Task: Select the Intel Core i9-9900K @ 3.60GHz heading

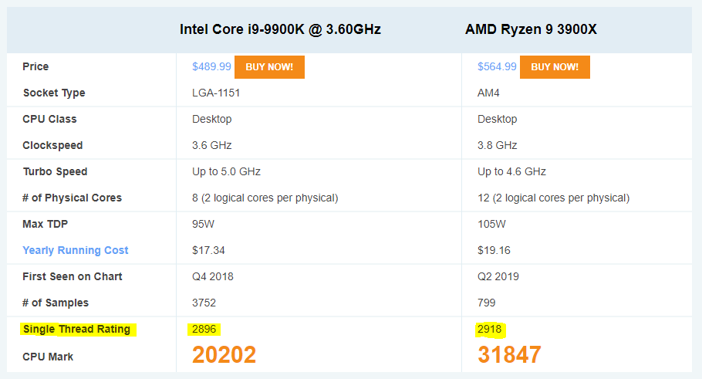Action: pos(280,29)
